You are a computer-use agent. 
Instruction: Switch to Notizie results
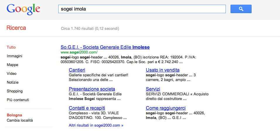pyautogui.click(x=13, y=82)
